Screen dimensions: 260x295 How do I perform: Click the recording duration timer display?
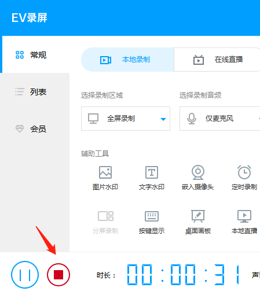click(183, 275)
